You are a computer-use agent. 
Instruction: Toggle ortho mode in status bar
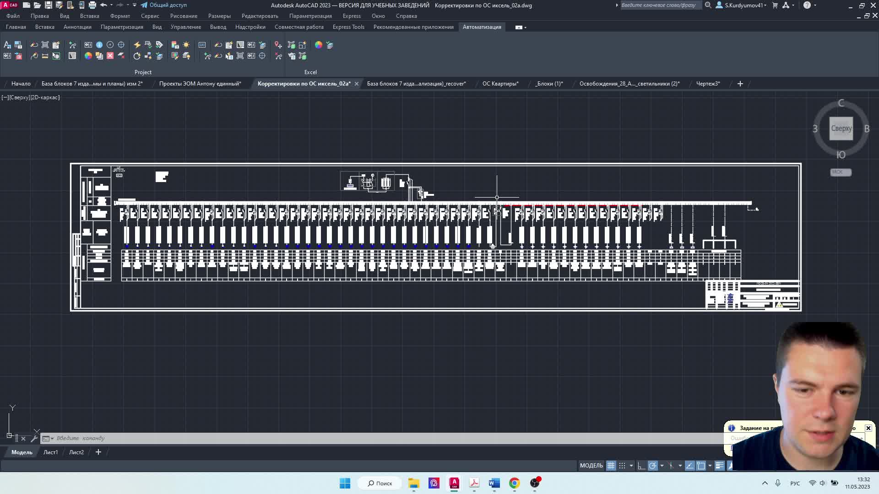click(641, 466)
